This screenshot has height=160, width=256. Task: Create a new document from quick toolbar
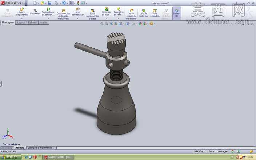pos(35,3)
